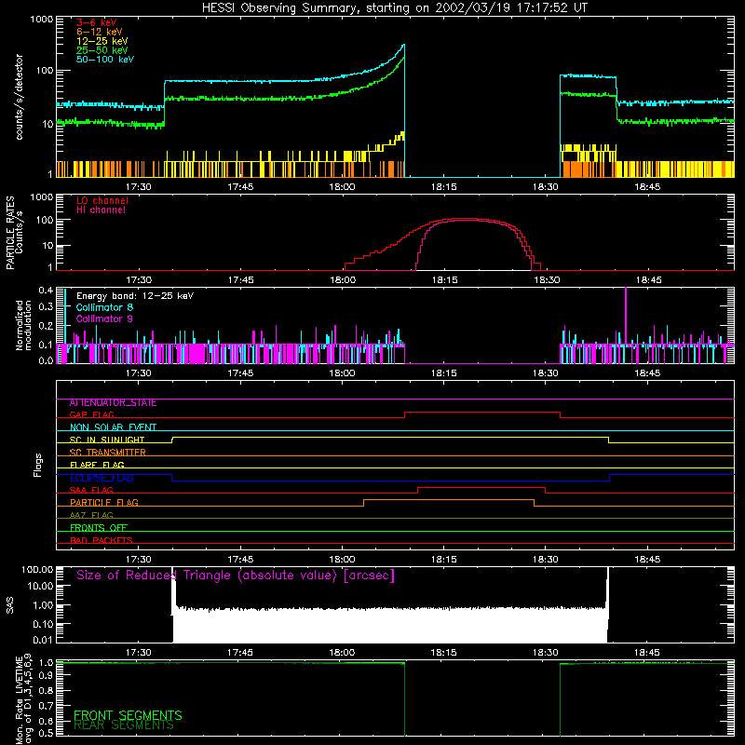
Task: Click the 17:30 tick label under the particle rates panel
Action: pyautogui.click(x=138, y=280)
